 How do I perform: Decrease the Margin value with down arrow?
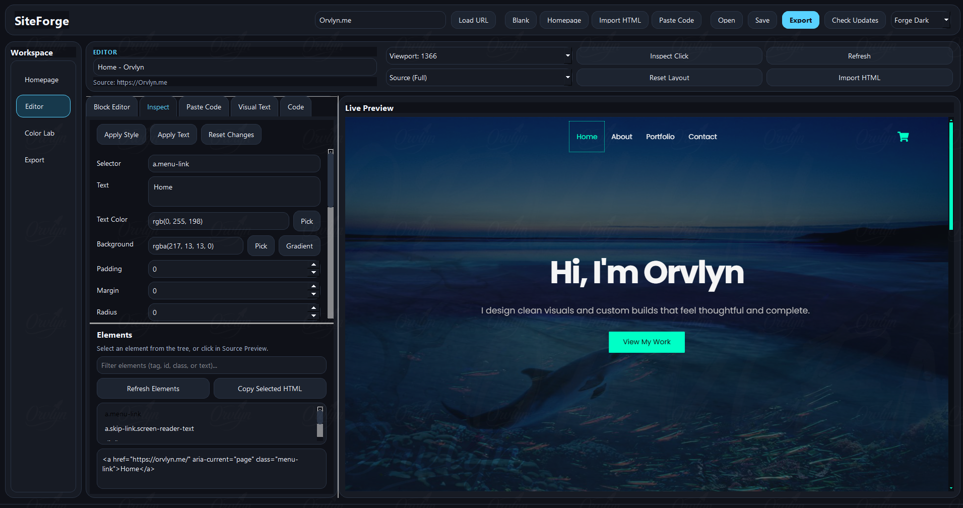pos(313,294)
